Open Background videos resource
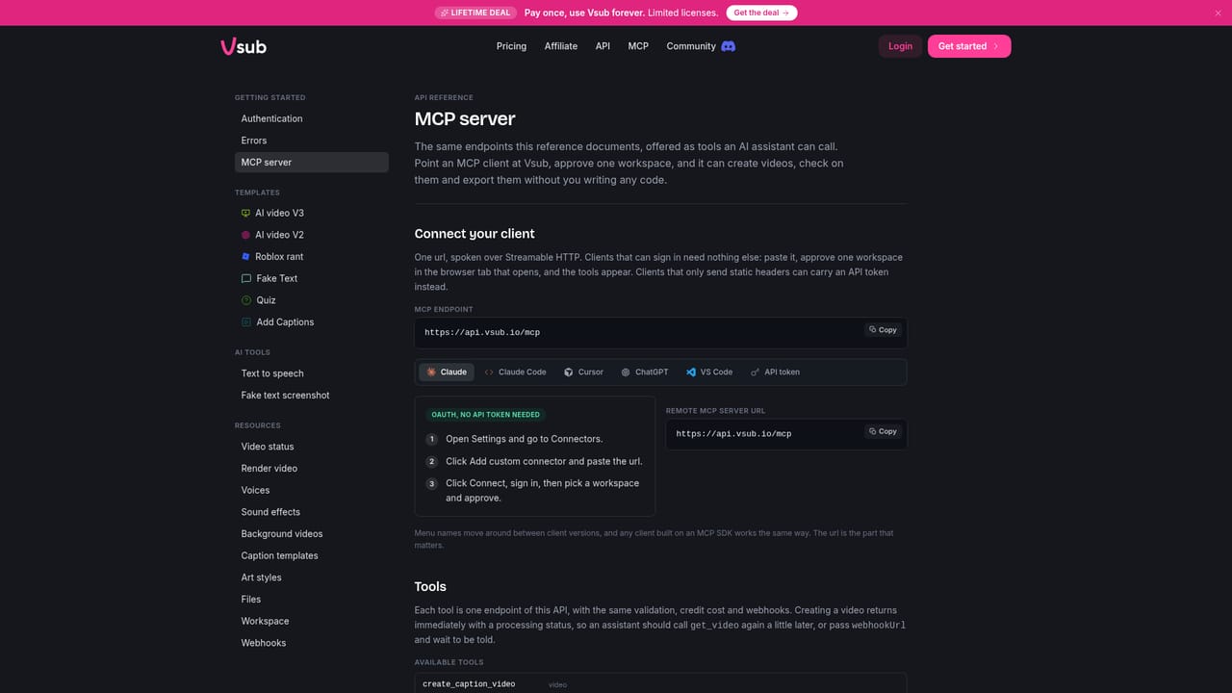Image resolution: width=1232 pixels, height=693 pixels. (312, 534)
